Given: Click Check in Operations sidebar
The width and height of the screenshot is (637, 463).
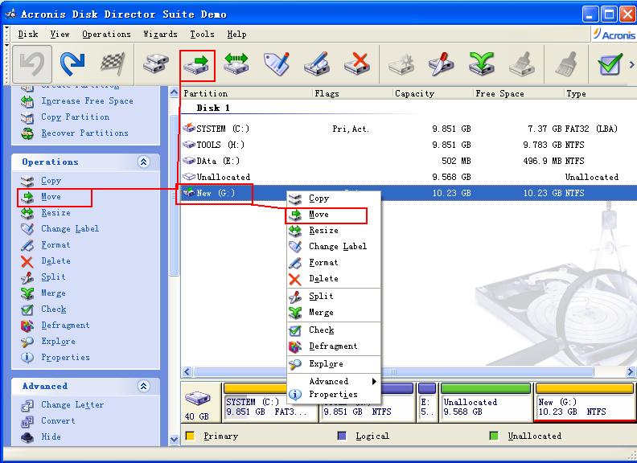Looking at the screenshot, I should (54, 309).
